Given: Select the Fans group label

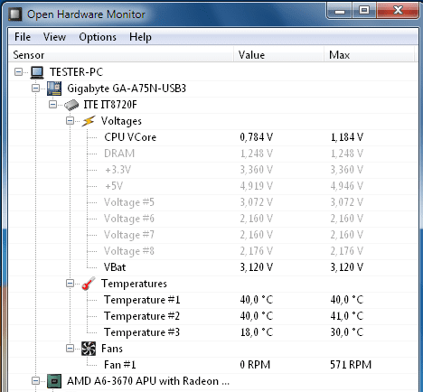Looking at the screenshot, I should pyautogui.click(x=112, y=349).
